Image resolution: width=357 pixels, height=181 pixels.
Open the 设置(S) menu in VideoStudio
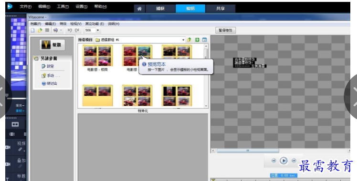(x=82, y=7)
